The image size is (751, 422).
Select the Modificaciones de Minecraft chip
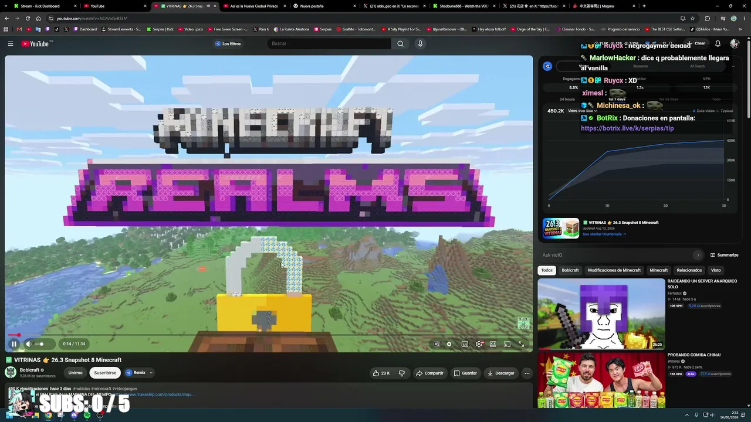(x=614, y=270)
